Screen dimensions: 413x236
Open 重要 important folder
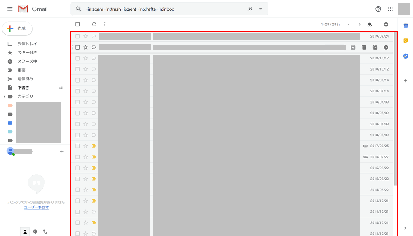[x=21, y=70]
